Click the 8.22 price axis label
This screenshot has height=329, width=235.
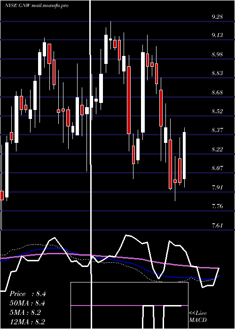pos(217,149)
